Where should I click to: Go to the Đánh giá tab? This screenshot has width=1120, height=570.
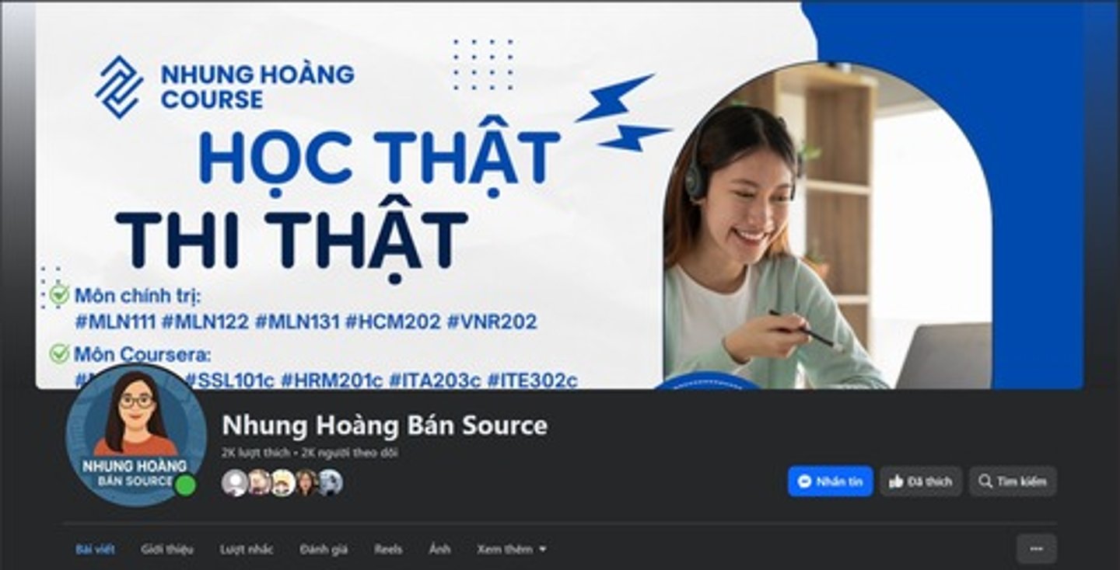(324, 549)
